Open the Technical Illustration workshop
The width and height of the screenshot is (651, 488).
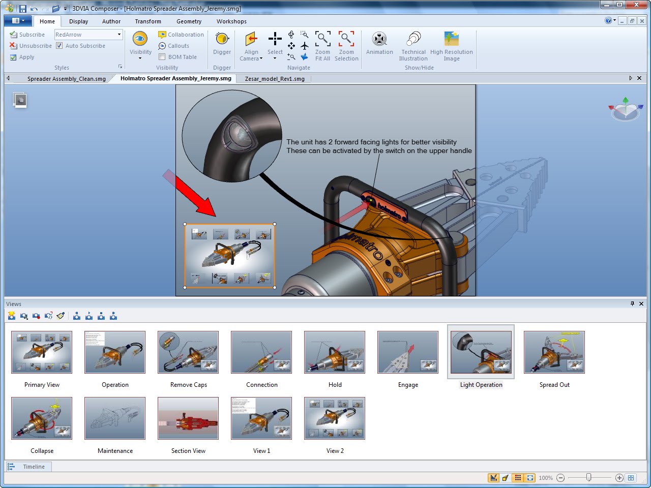point(413,45)
